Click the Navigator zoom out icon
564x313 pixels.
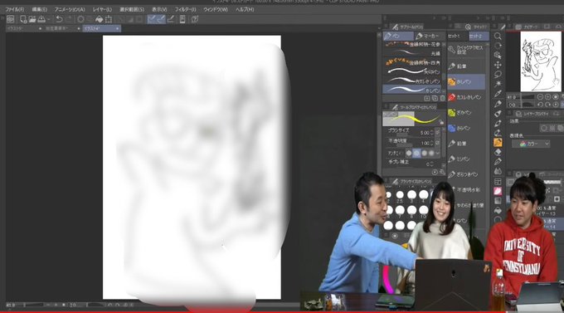pos(540,97)
